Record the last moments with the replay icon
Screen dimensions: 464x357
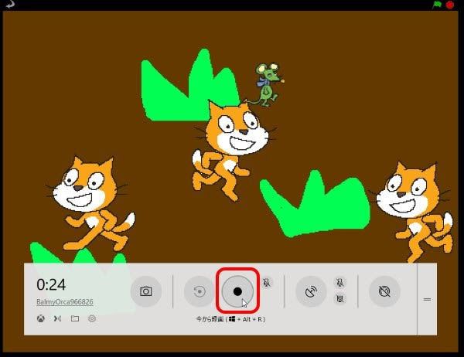click(x=200, y=291)
